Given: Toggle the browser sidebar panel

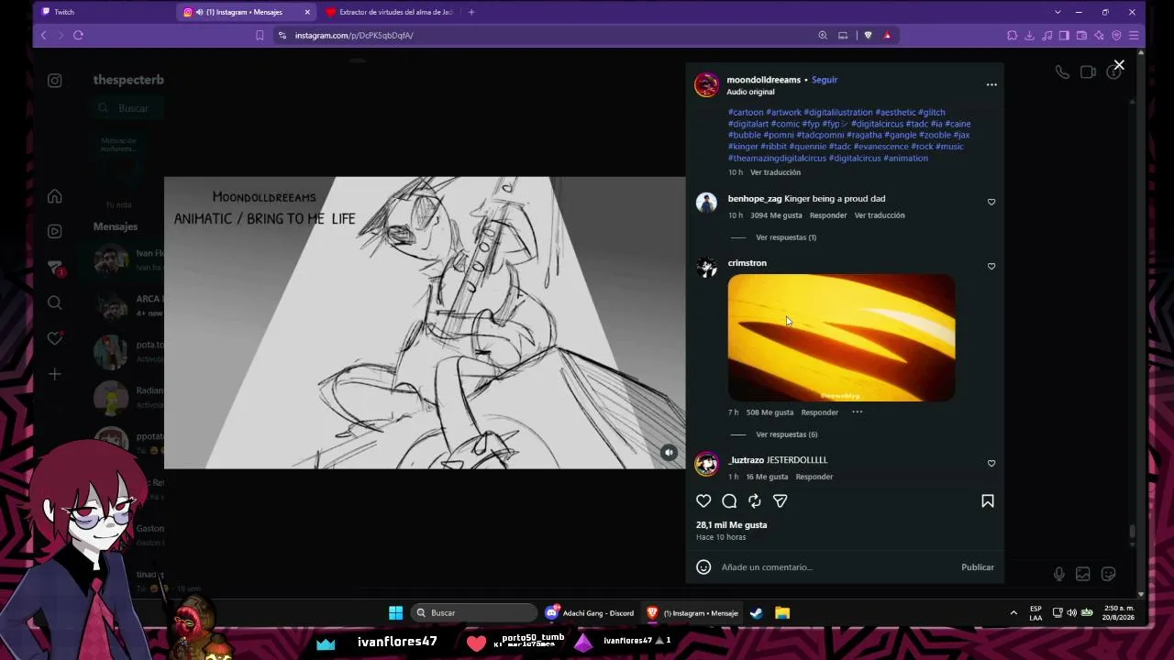Looking at the screenshot, I should click(x=1064, y=36).
